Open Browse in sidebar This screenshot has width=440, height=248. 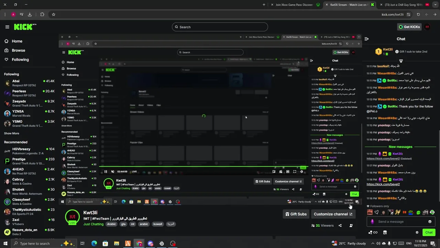coord(15,50)
